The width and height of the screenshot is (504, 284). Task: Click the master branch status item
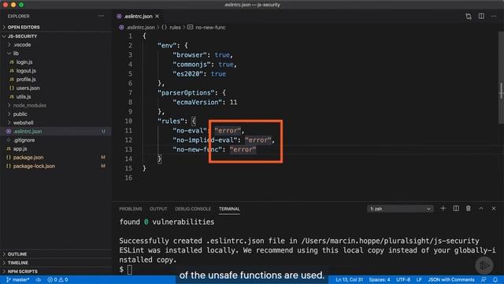[x=17, y=280]
